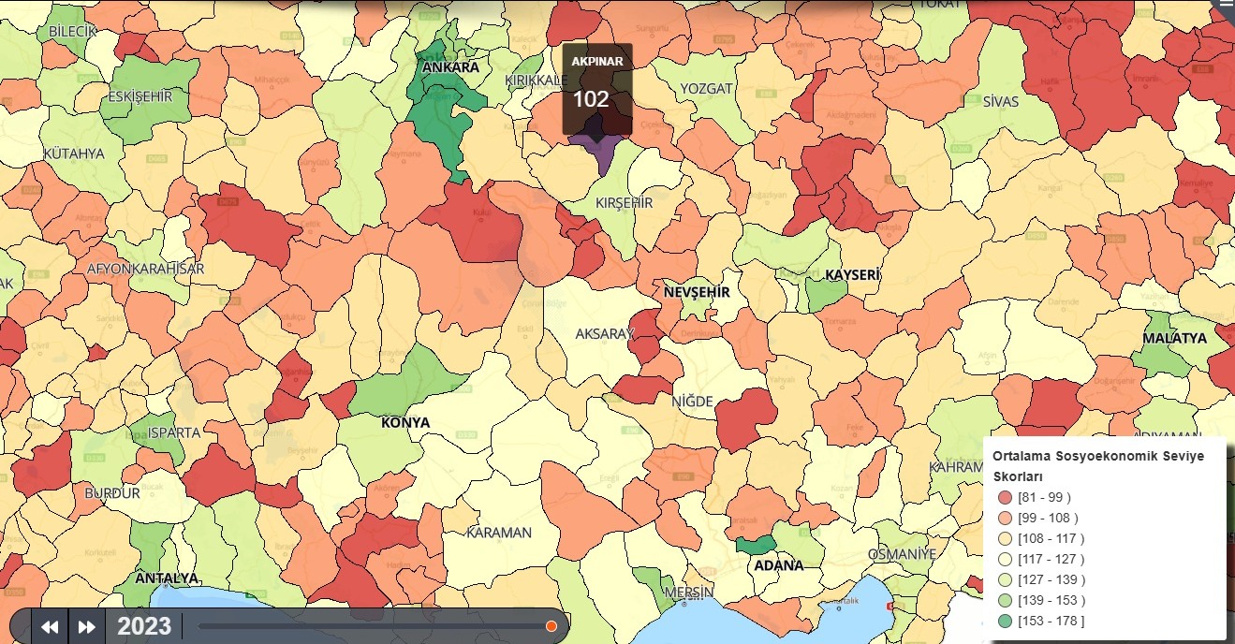This screenshot has height=644, width=1235.
Task: Click the KIRIKKALE map label
Action: [537, 80]
